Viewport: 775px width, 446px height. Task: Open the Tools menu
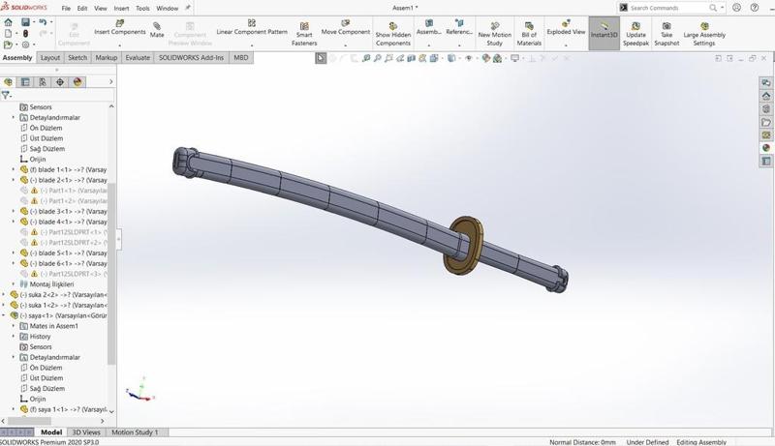tap(142, 9)
